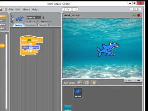Click the blocks palette vertical scrollbar
Image resolution: width=148 pixels, height=111 pixels.
click(x=6, y=72)
